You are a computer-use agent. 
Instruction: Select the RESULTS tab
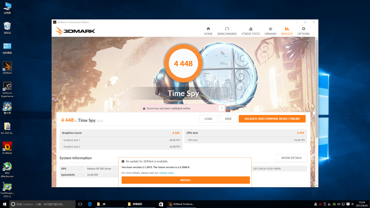tap(287, 31)
